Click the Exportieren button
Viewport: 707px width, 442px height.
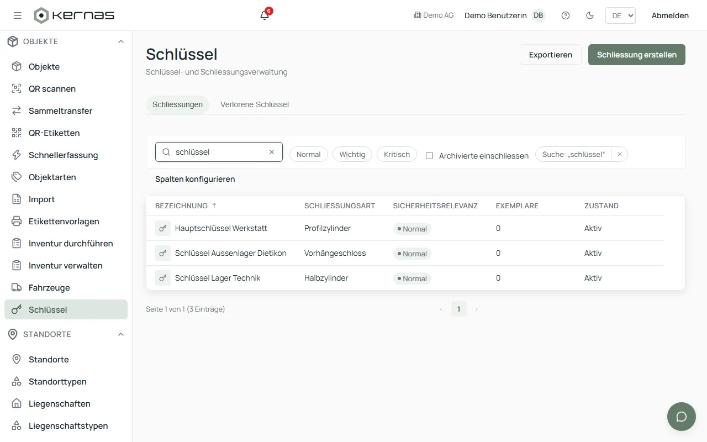click(x=551, y=55)
